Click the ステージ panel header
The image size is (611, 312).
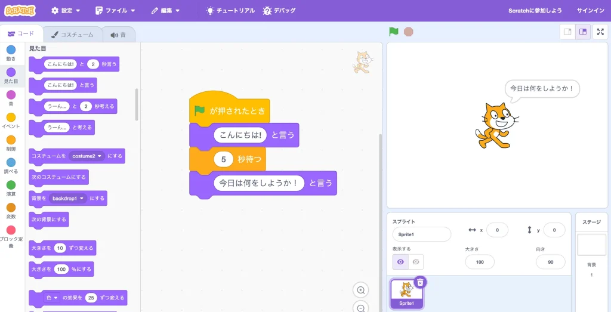[x=591, y=222]
